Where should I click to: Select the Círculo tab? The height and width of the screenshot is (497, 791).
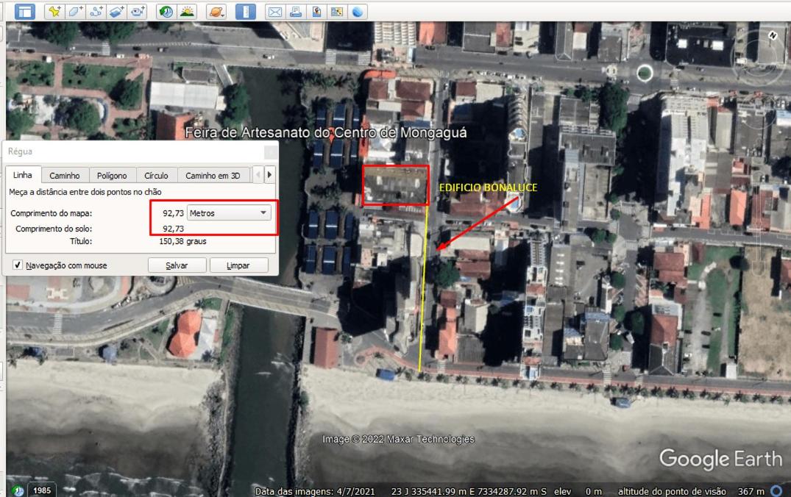click(157, 176)
